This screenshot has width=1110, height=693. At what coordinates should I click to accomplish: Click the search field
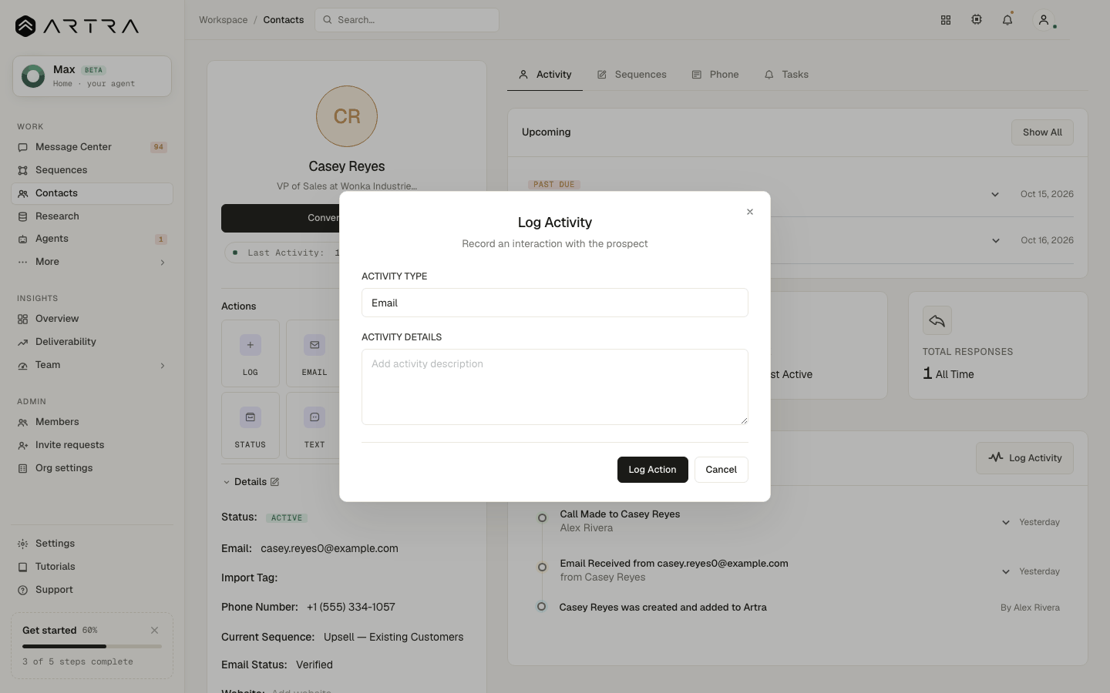point(407,20)
